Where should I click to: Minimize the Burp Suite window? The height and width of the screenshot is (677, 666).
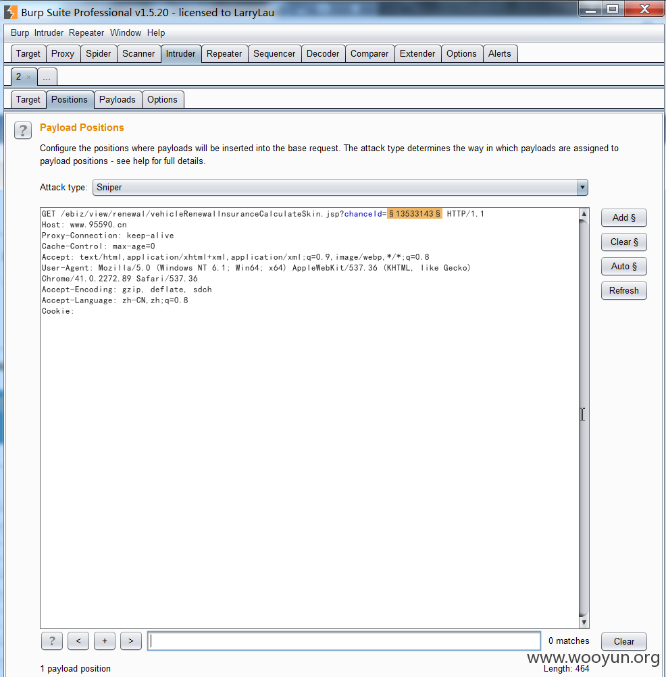(591, 9)
